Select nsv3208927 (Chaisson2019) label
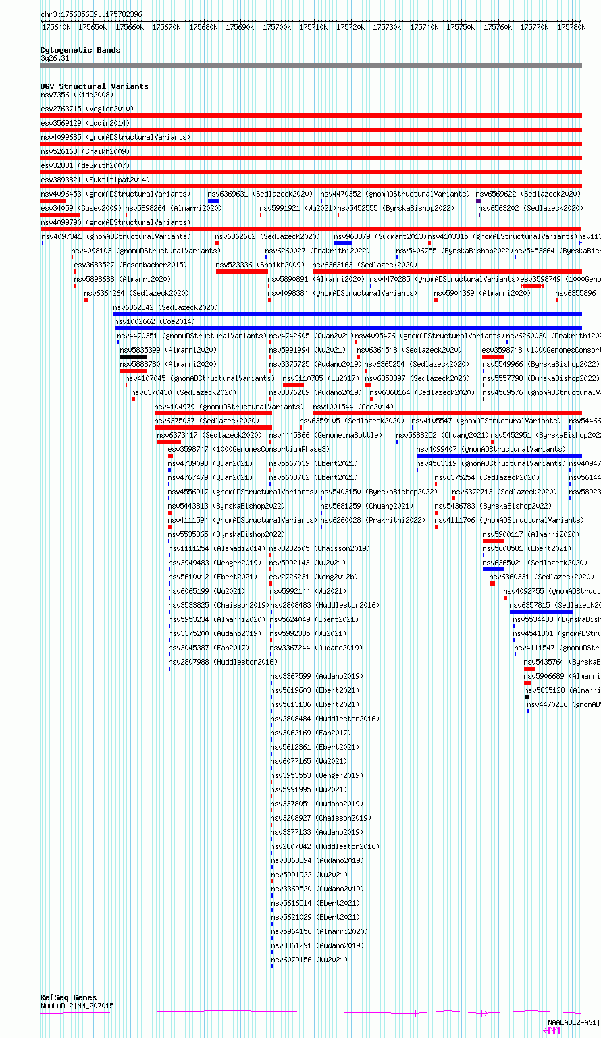 point(321,818)
